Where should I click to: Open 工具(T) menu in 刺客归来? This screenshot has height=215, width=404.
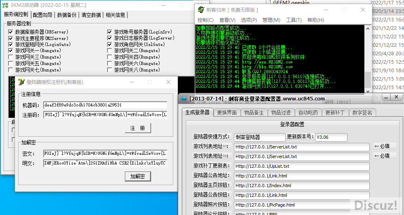point(294,20)
